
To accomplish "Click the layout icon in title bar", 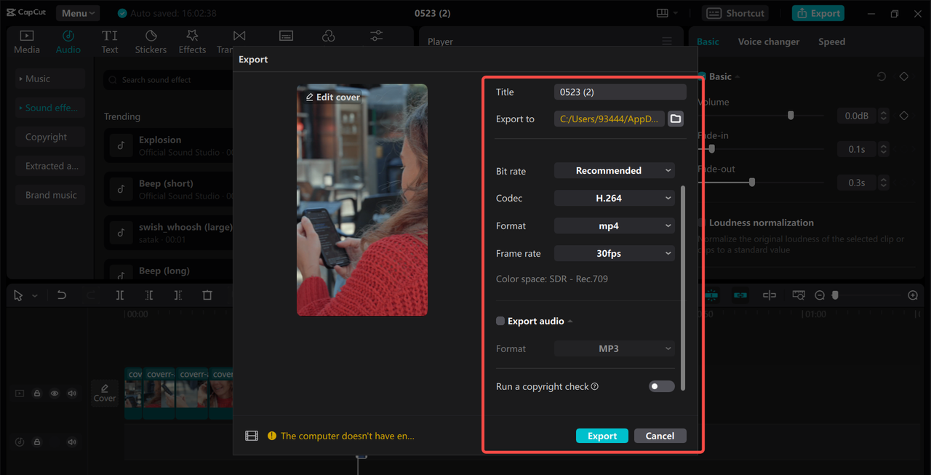I will click(662, 13).
